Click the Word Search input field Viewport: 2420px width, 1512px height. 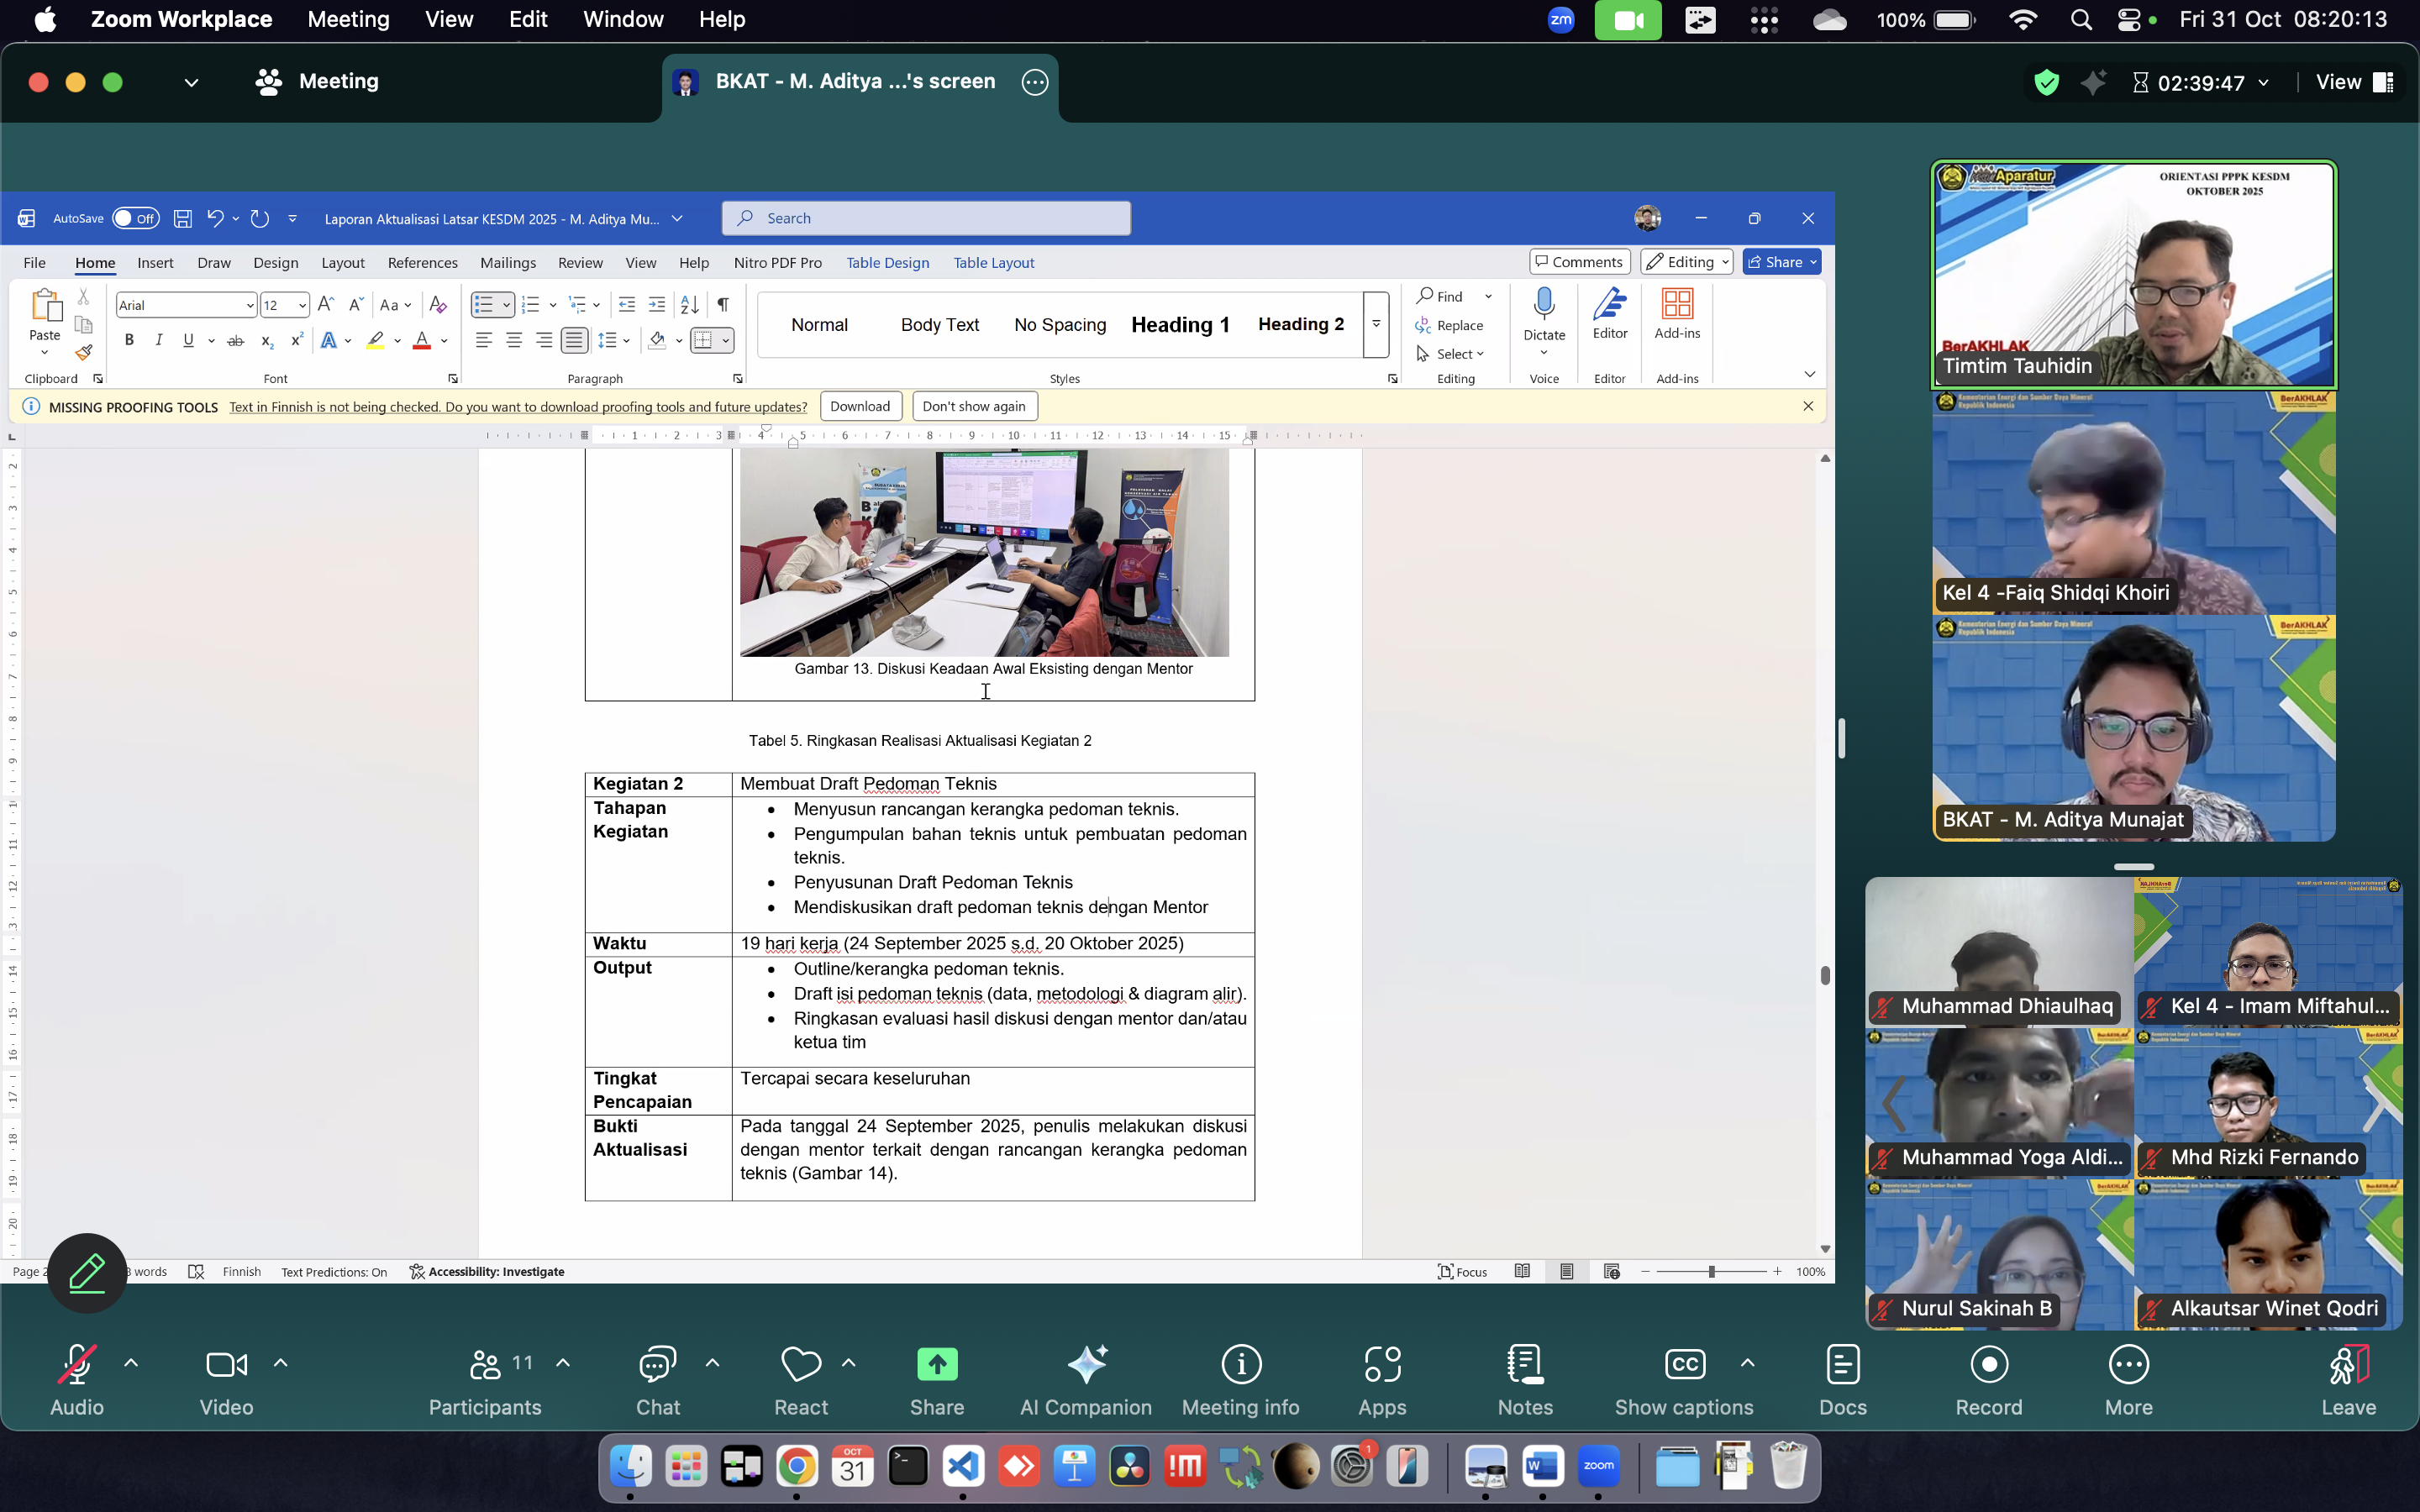point(926,219)
